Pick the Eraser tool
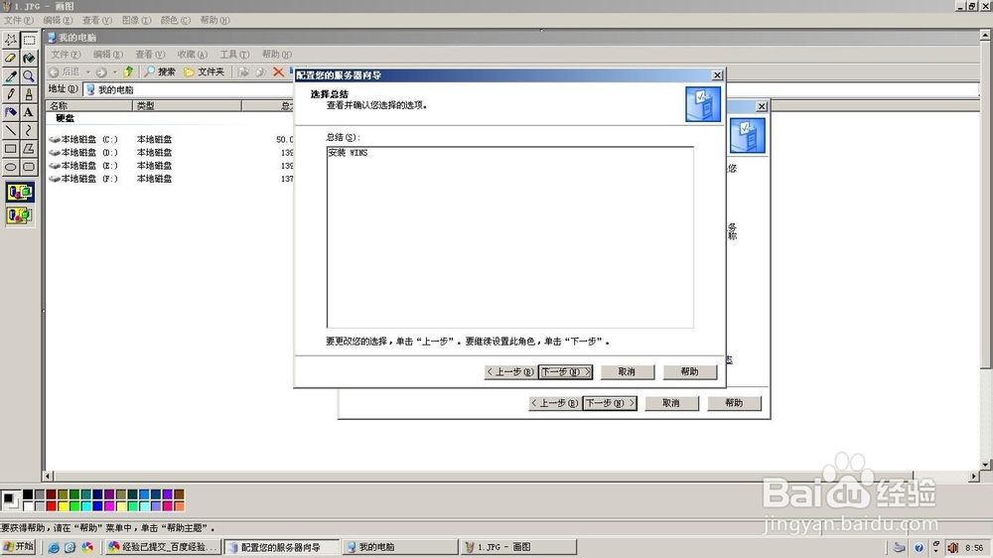The height and width of the screenshot is (558, 993). [x=11, y=59]
